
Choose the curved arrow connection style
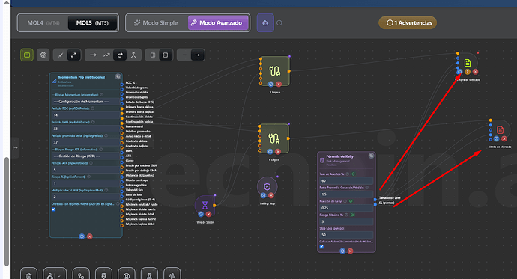point(120,55)
